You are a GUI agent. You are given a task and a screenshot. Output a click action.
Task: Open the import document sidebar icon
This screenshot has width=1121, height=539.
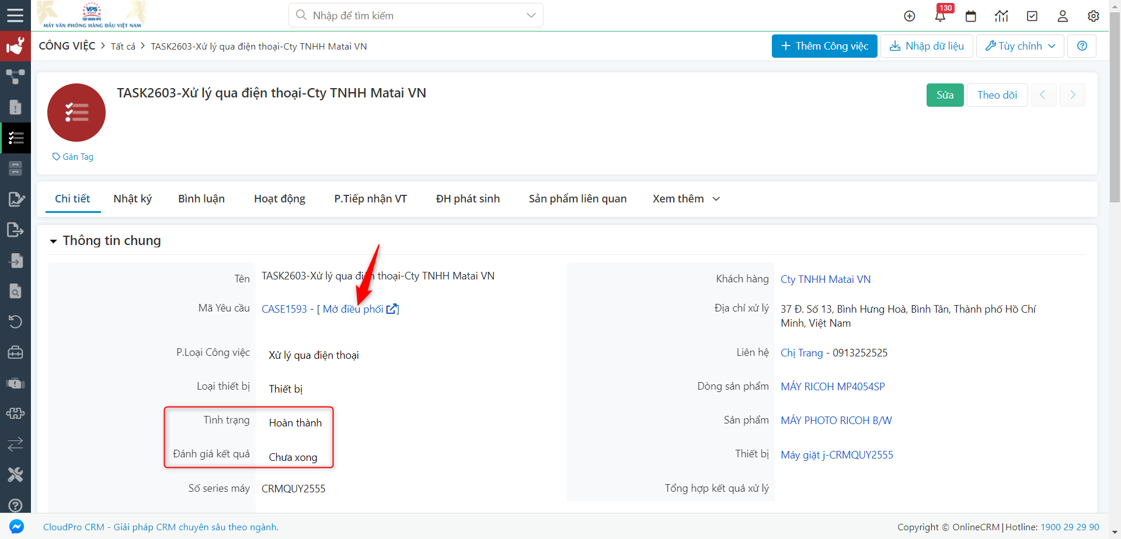point(16,260)
